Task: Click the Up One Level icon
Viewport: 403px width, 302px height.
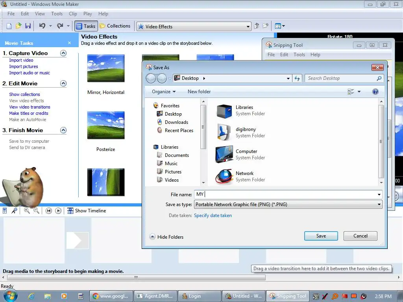Action: pyautogui.click(x=256, y=26)
